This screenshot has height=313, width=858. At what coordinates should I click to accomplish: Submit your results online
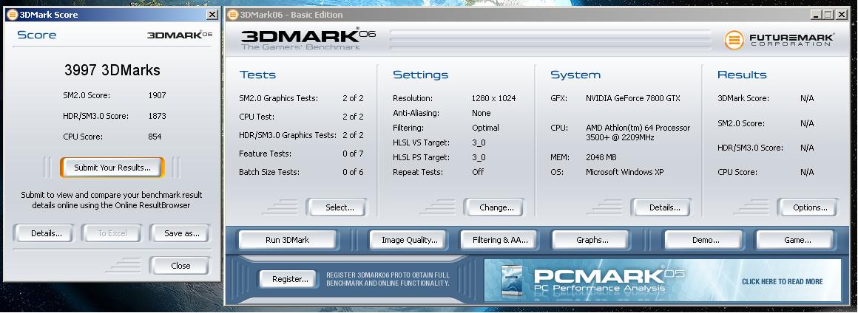tap(112, 168)
